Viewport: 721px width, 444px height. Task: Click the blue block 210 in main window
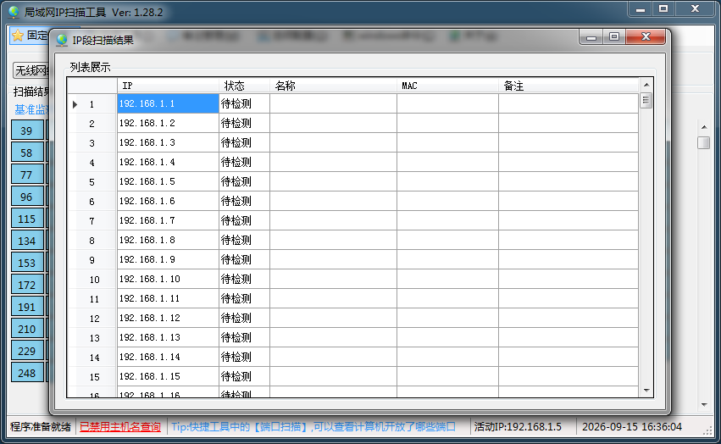pyautogui.click(x=27, y=329)
